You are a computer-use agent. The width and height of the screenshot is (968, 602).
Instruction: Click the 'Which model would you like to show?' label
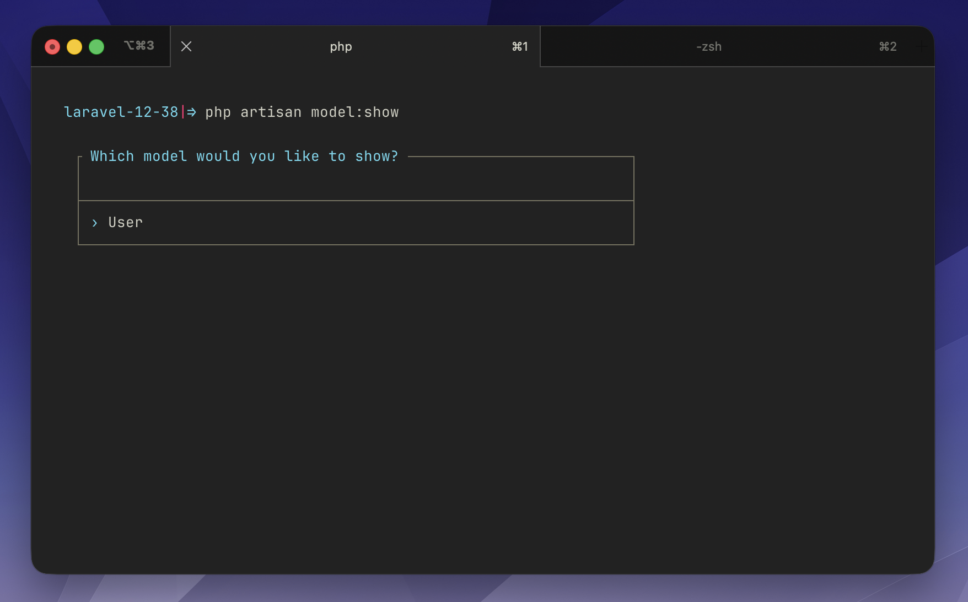pos(244,156)
